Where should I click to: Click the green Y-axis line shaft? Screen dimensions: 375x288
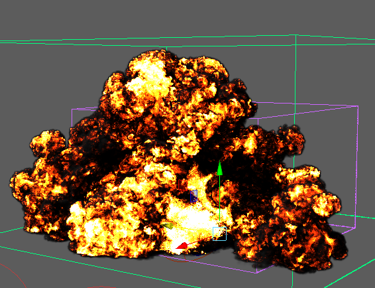(x=219, y=199)
